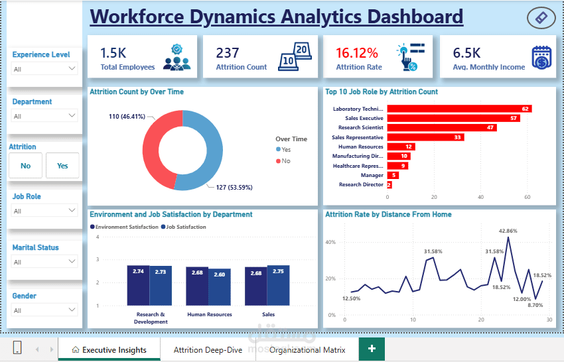
Task: Open the Gender dropdown
Action: (44, 310)
